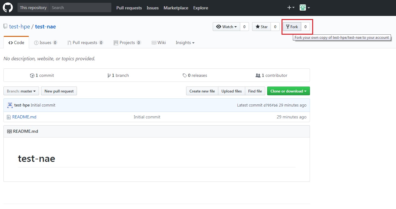Click the book icon in README.md header
The height and width of the screenshot is (209, 396).
(x=9, y=132)
